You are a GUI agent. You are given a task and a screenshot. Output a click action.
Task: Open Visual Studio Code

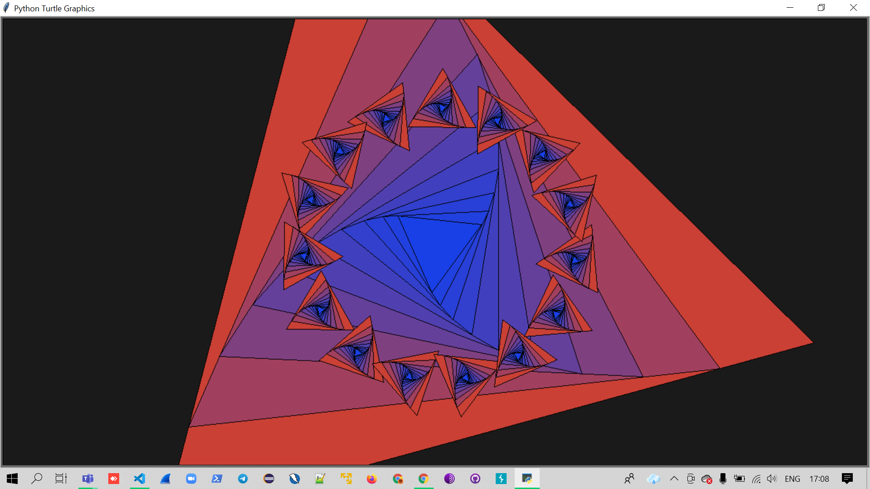point(140,479)
